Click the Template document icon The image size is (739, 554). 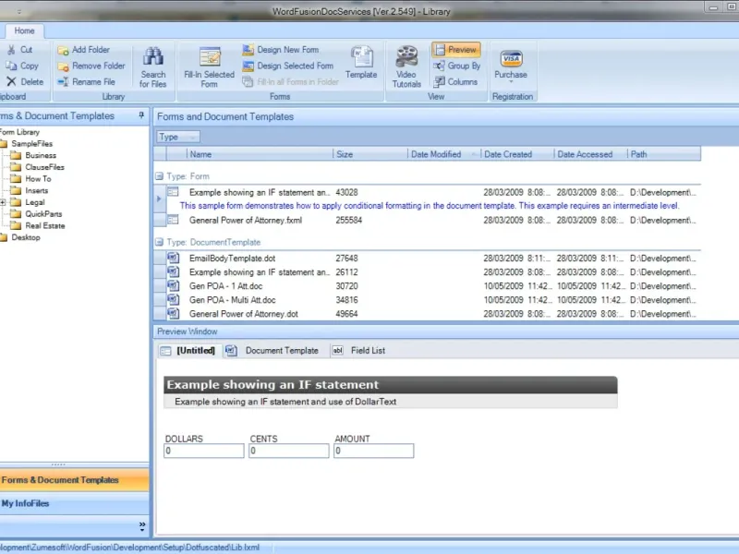(360, 57)
